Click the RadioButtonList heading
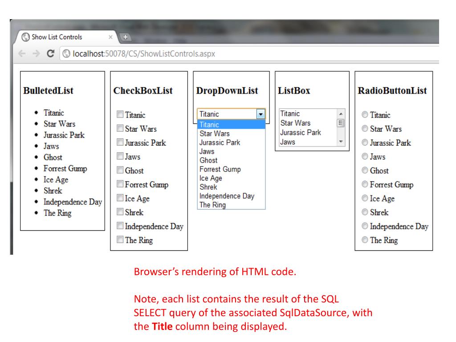Viewport: 456px width, 342px height. (x=392, y=90)
